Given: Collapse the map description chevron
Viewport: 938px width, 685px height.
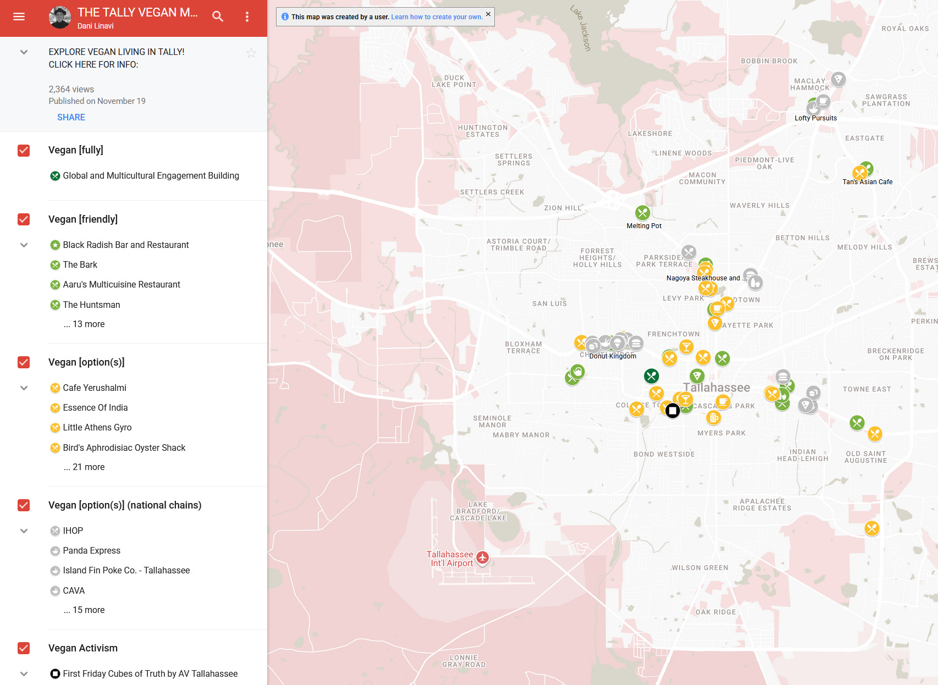Looking at the screenshot, I should coord(24,52).
